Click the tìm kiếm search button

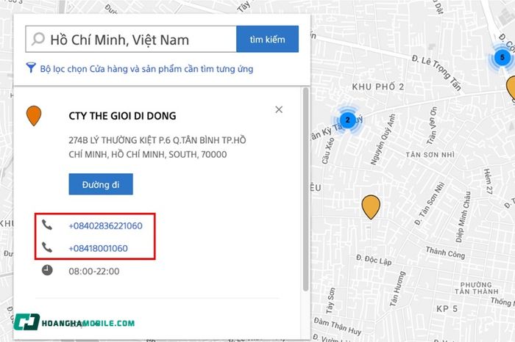pyautogui.click(x=267, y=39)
